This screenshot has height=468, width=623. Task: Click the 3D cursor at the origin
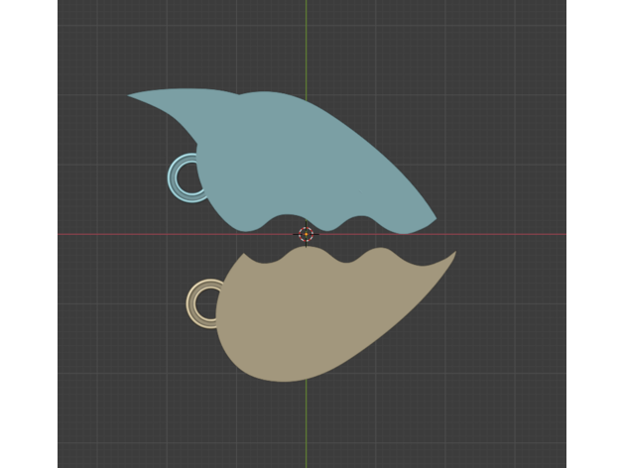pos(306,234)
